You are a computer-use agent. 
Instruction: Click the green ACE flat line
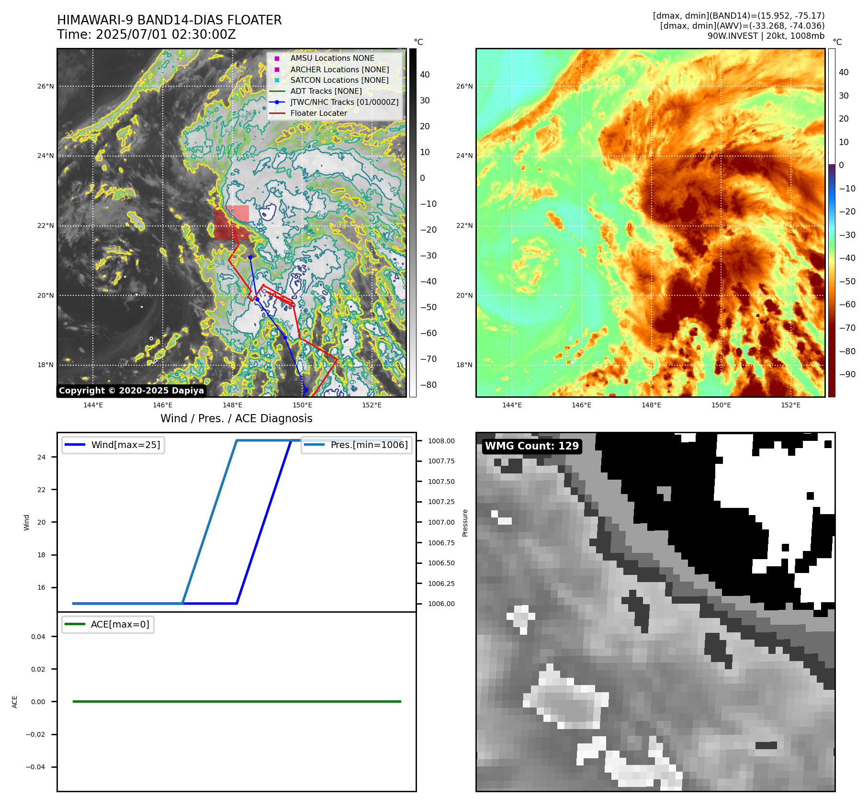tap(237, 702)
